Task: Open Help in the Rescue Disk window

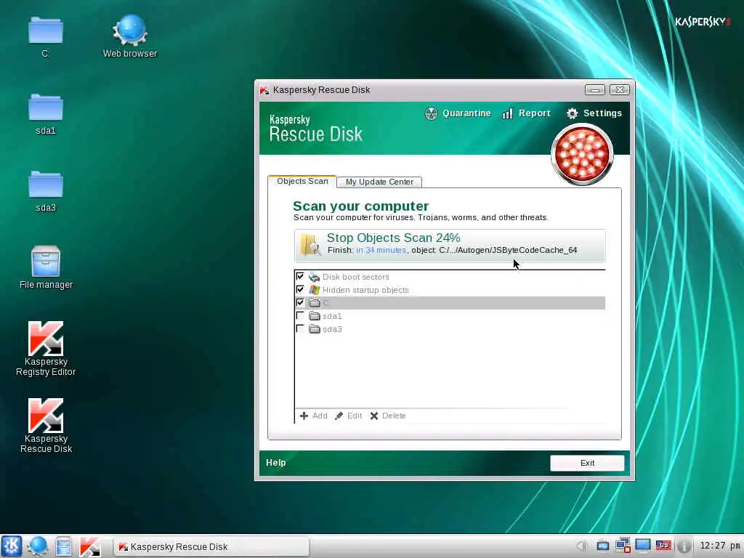Action: pyautogui.click(x=275, y=463)
